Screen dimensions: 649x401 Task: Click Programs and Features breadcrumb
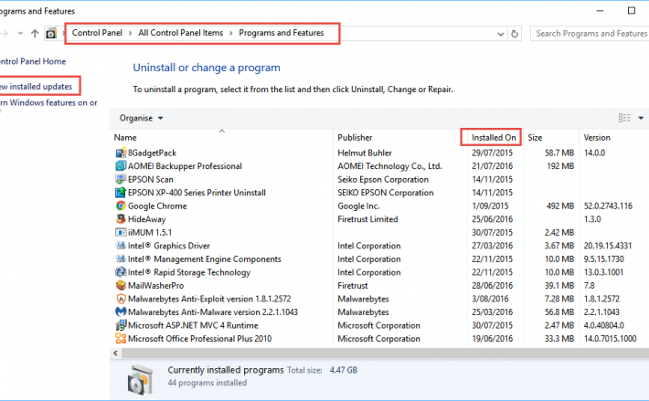click(x=281, y=33)
